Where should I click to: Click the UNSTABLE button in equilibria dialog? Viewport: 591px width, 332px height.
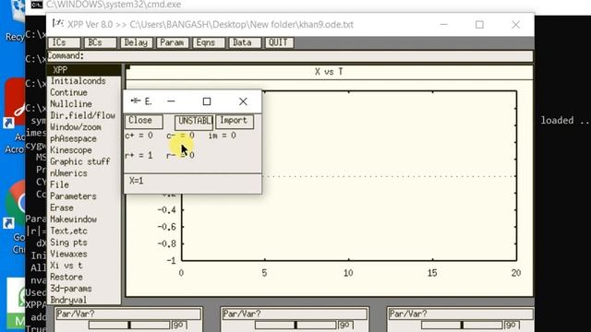click(194, 122)
